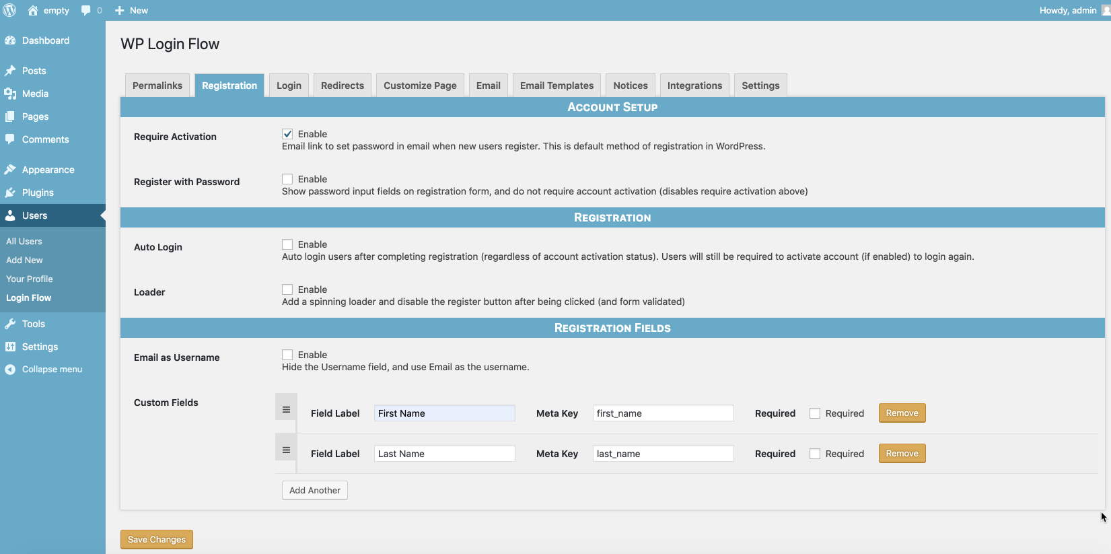Check Required for Last Name field
This screenshot has height=554, width=1111.
pos(815,454)
